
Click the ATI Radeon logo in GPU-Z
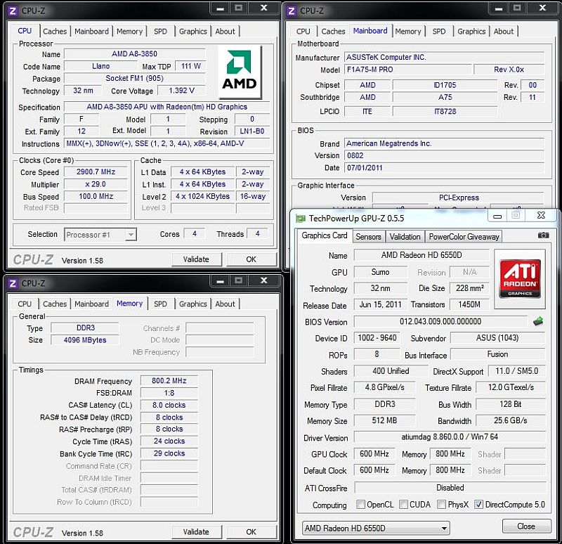click(520, 279)
